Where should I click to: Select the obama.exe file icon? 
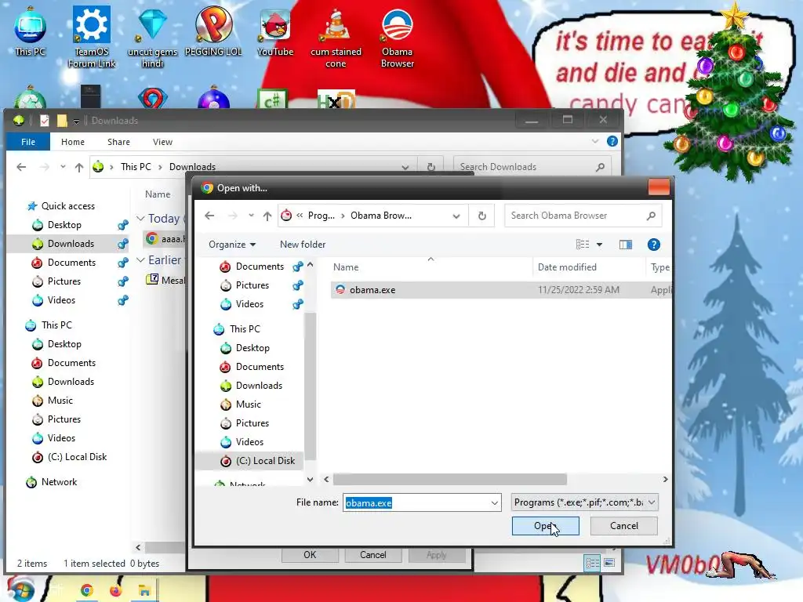coord(340,290)
